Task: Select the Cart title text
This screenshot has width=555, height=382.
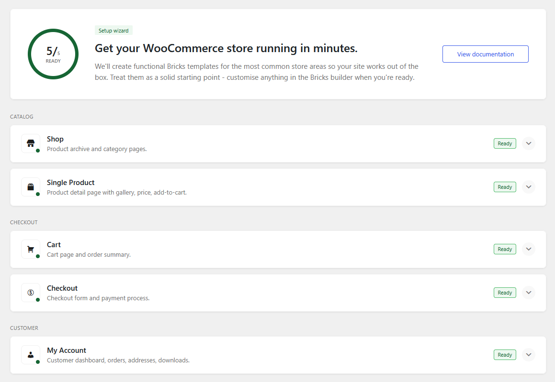Action: tap(54, 245)
